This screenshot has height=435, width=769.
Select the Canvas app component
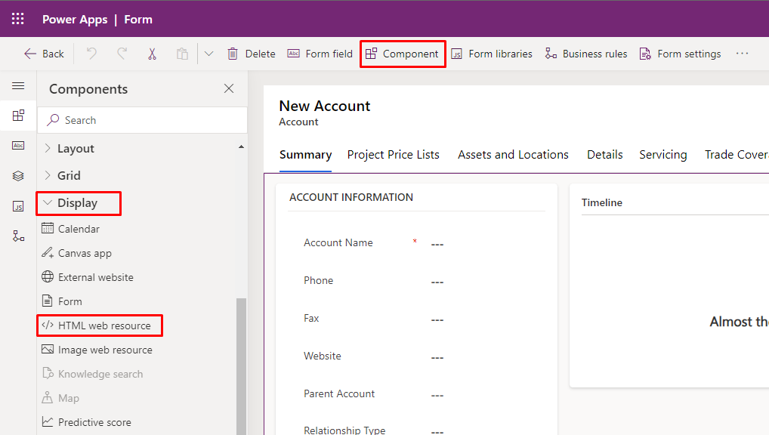(x=76, y=253)
